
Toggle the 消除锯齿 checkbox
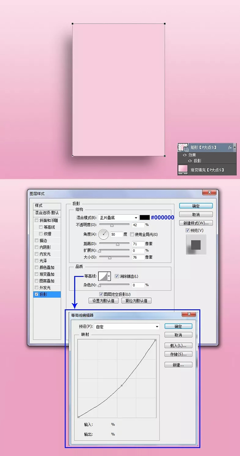coord(117,276)
